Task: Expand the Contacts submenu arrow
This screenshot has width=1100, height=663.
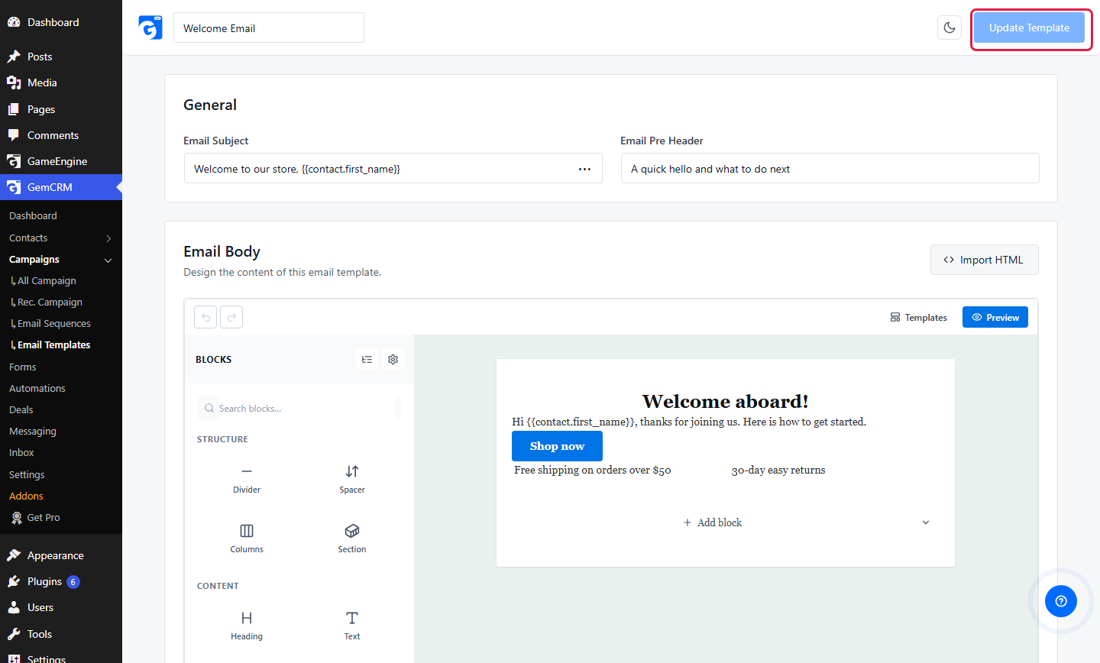Action: click(x=108, y=238)
